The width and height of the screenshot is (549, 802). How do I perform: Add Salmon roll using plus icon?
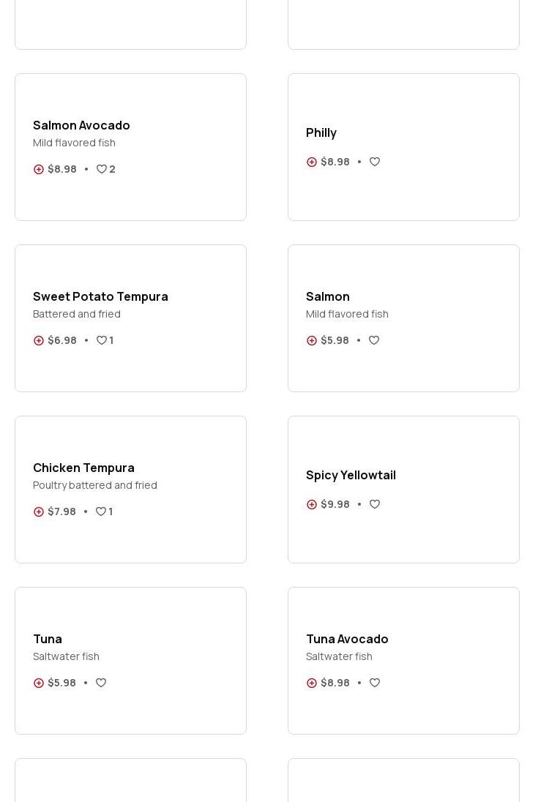tap(312, 340)
